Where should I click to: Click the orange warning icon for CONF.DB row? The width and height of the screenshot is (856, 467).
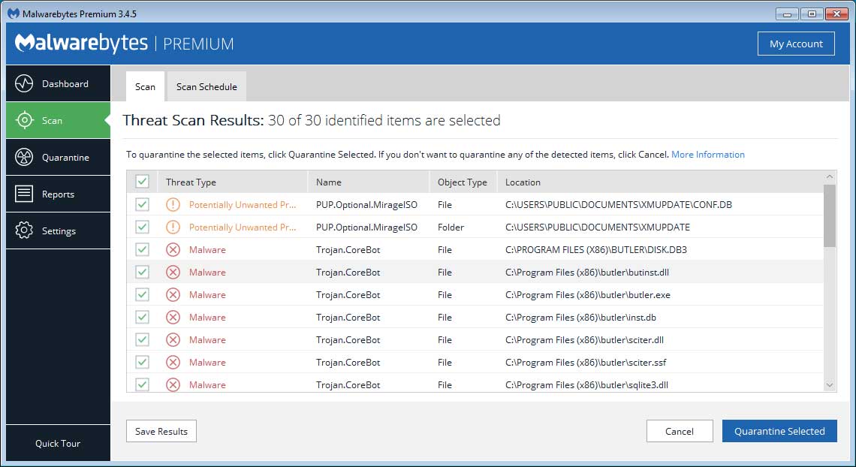tap(173, 204)
